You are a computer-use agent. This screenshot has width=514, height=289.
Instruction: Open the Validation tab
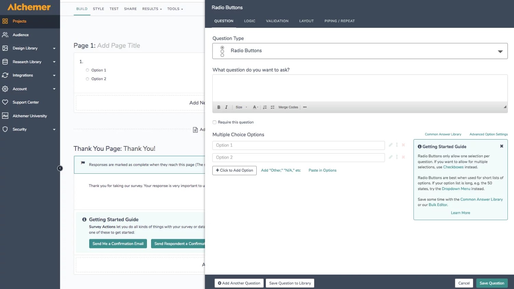277,21
